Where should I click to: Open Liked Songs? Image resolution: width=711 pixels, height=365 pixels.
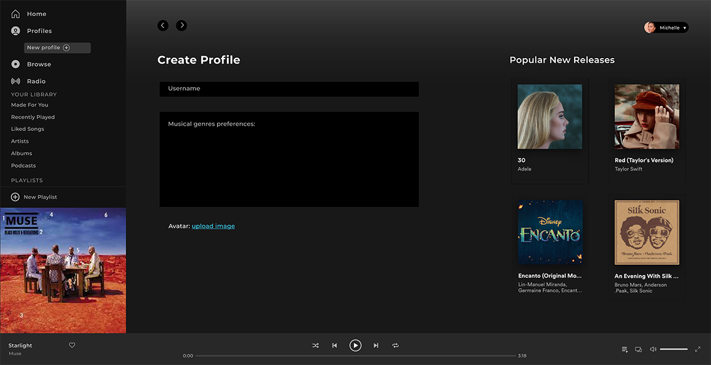pos(27,129)
